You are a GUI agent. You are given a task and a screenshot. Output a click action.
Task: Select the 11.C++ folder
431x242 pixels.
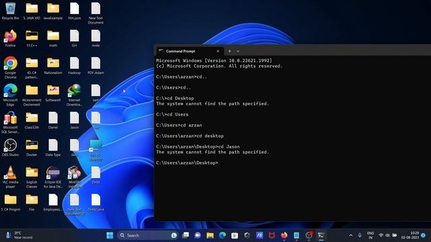click(32, 38)
